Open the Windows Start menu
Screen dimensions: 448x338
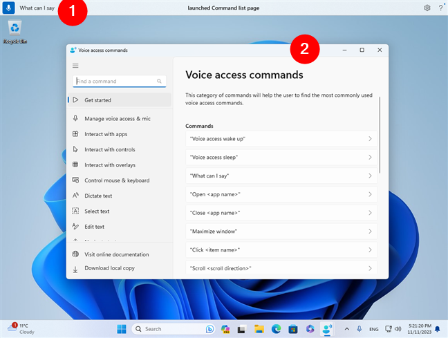tap(122, 329)
